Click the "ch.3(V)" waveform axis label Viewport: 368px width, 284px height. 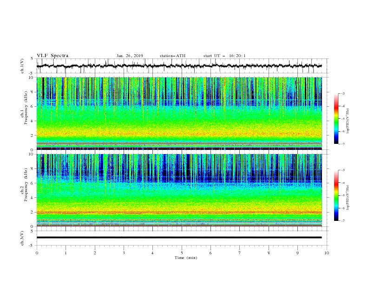click(x=22, y=238)
